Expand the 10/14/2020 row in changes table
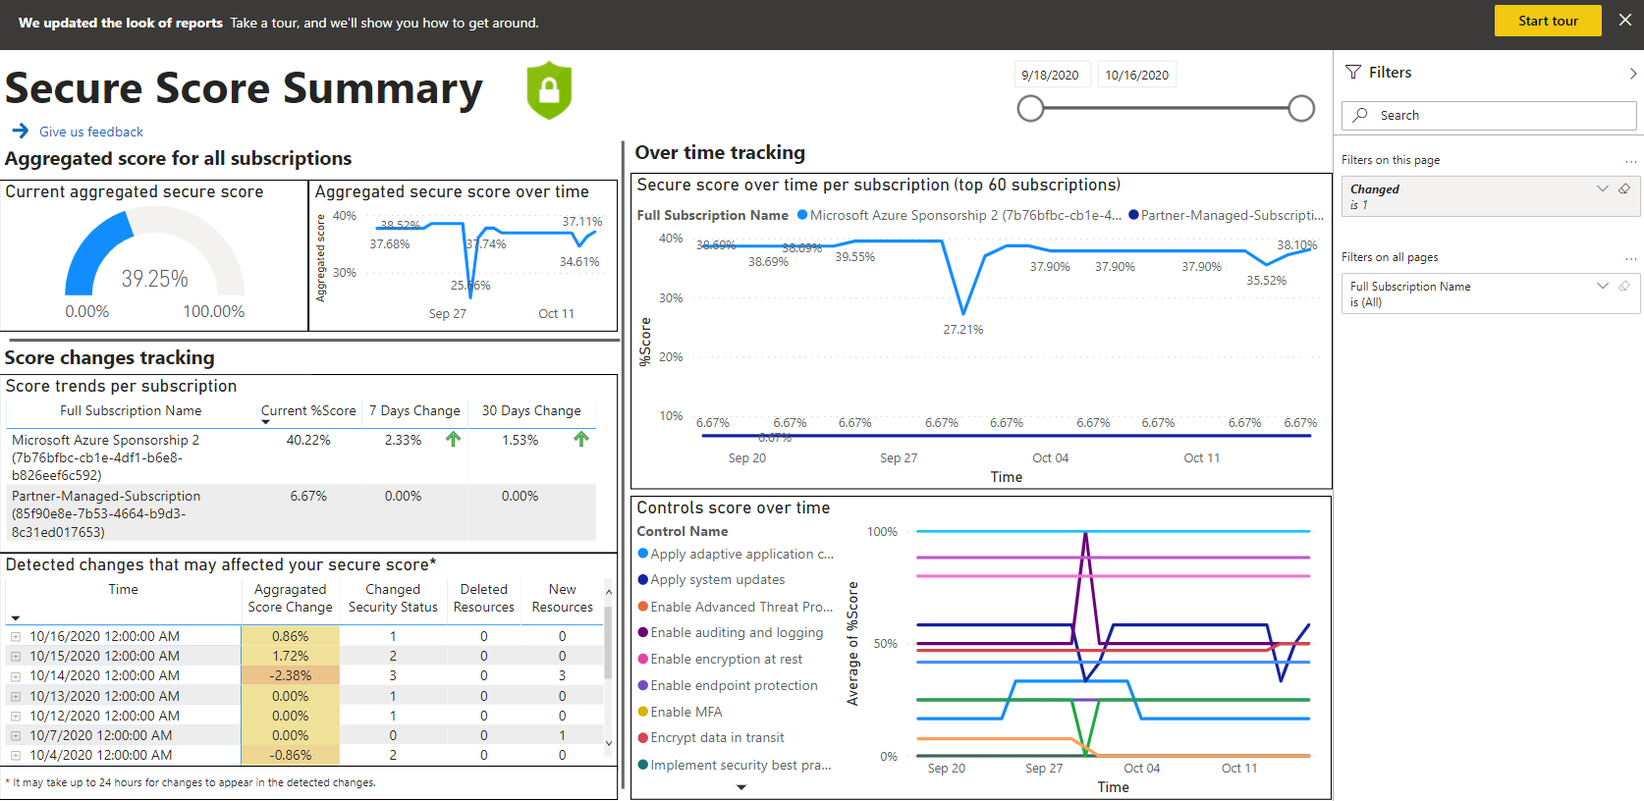This screenshot has height=801, width=1644. point(16,676)
